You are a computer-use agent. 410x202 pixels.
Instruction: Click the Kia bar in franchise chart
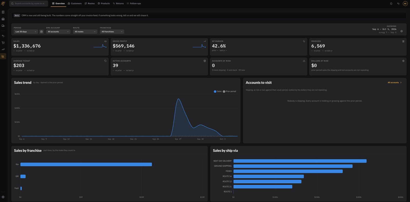pos(86,164)
